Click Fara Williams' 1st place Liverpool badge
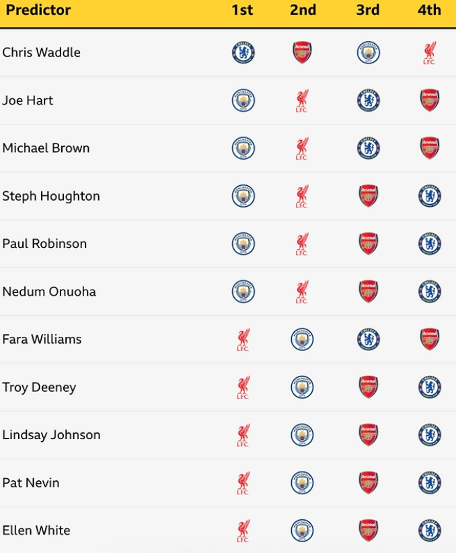The image size is (456, 553). (243, 339)
